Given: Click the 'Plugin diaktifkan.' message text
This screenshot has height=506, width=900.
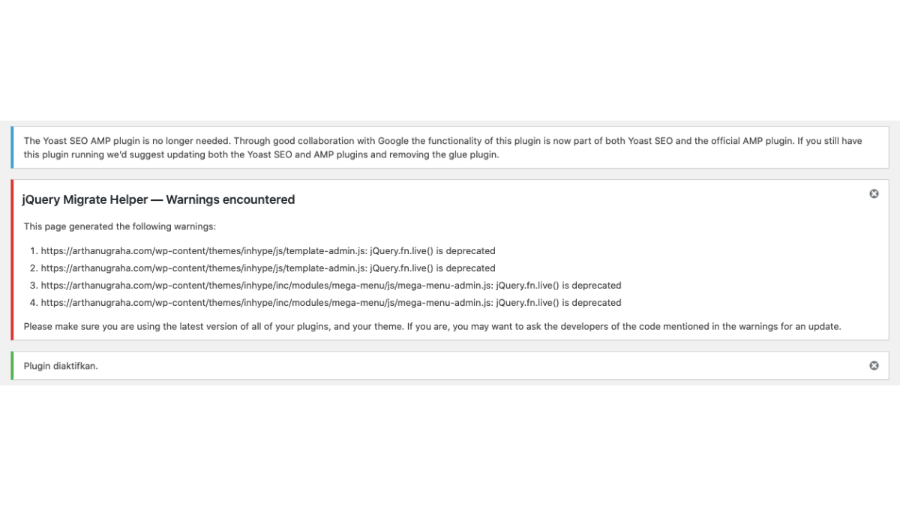Looking at the screenshot, I should point(61,367).
